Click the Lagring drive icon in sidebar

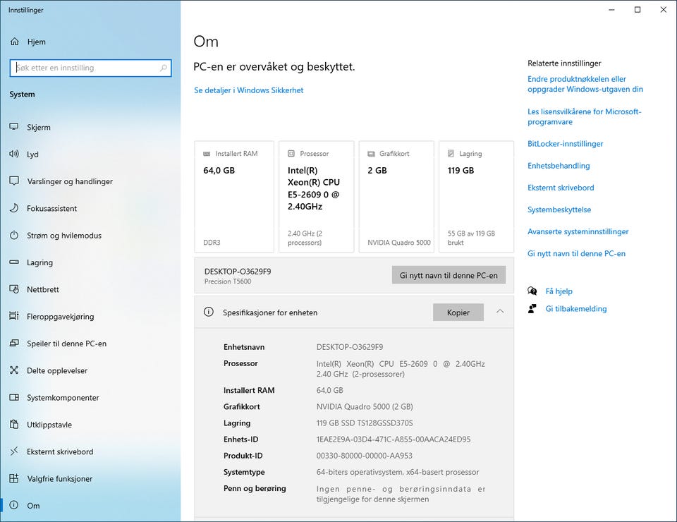(14, 262)
